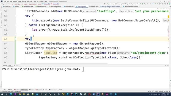The height and width of the screenshot is (96, 171).
Task: Open the Git menu
Action: tap(38, 1)
